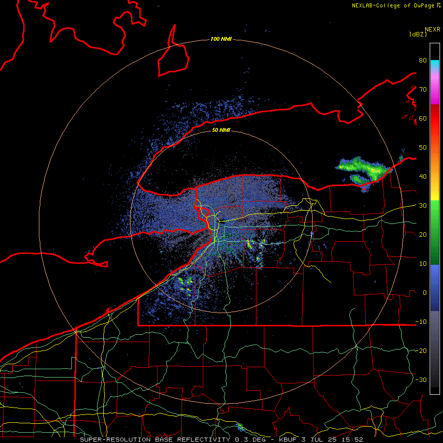Click the -10 value on the dBZ scale

(x=421, y=321)
